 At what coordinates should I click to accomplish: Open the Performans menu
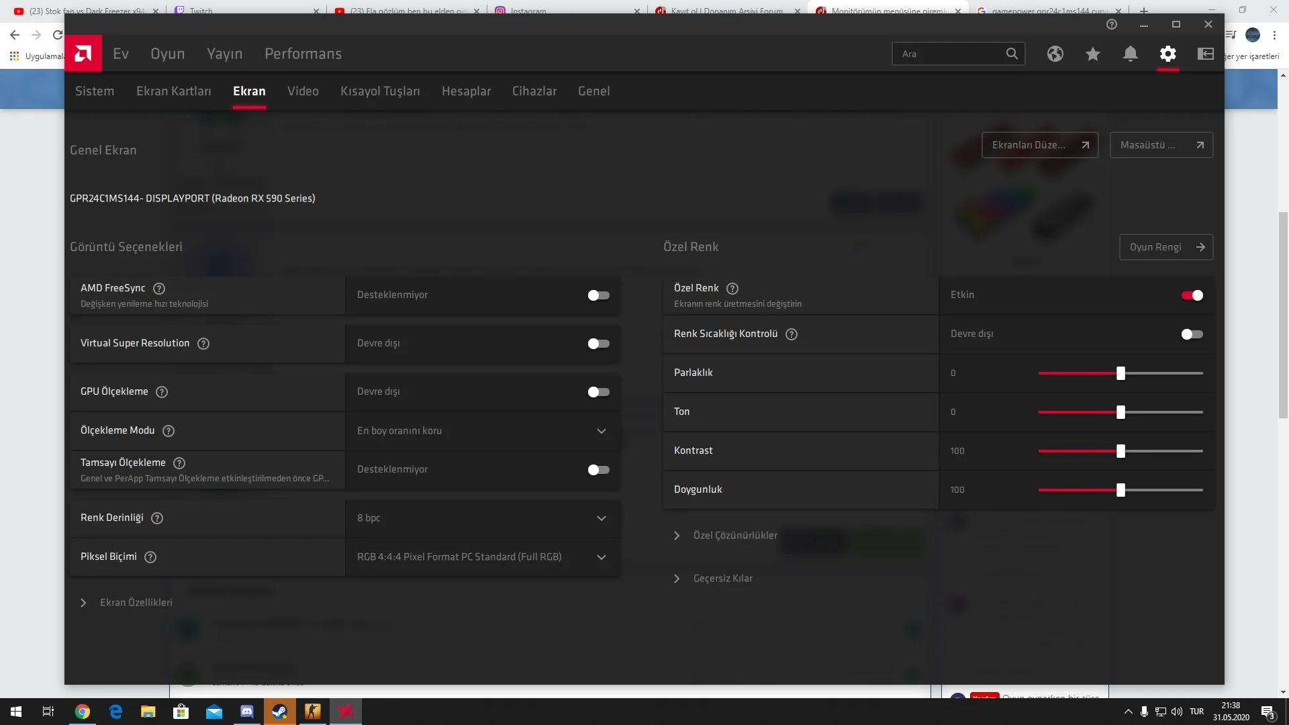click(303, 54)
